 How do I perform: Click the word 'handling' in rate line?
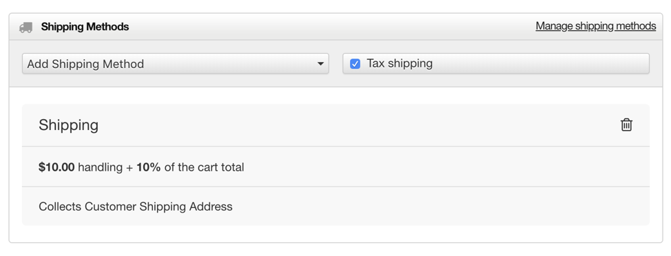100,167
